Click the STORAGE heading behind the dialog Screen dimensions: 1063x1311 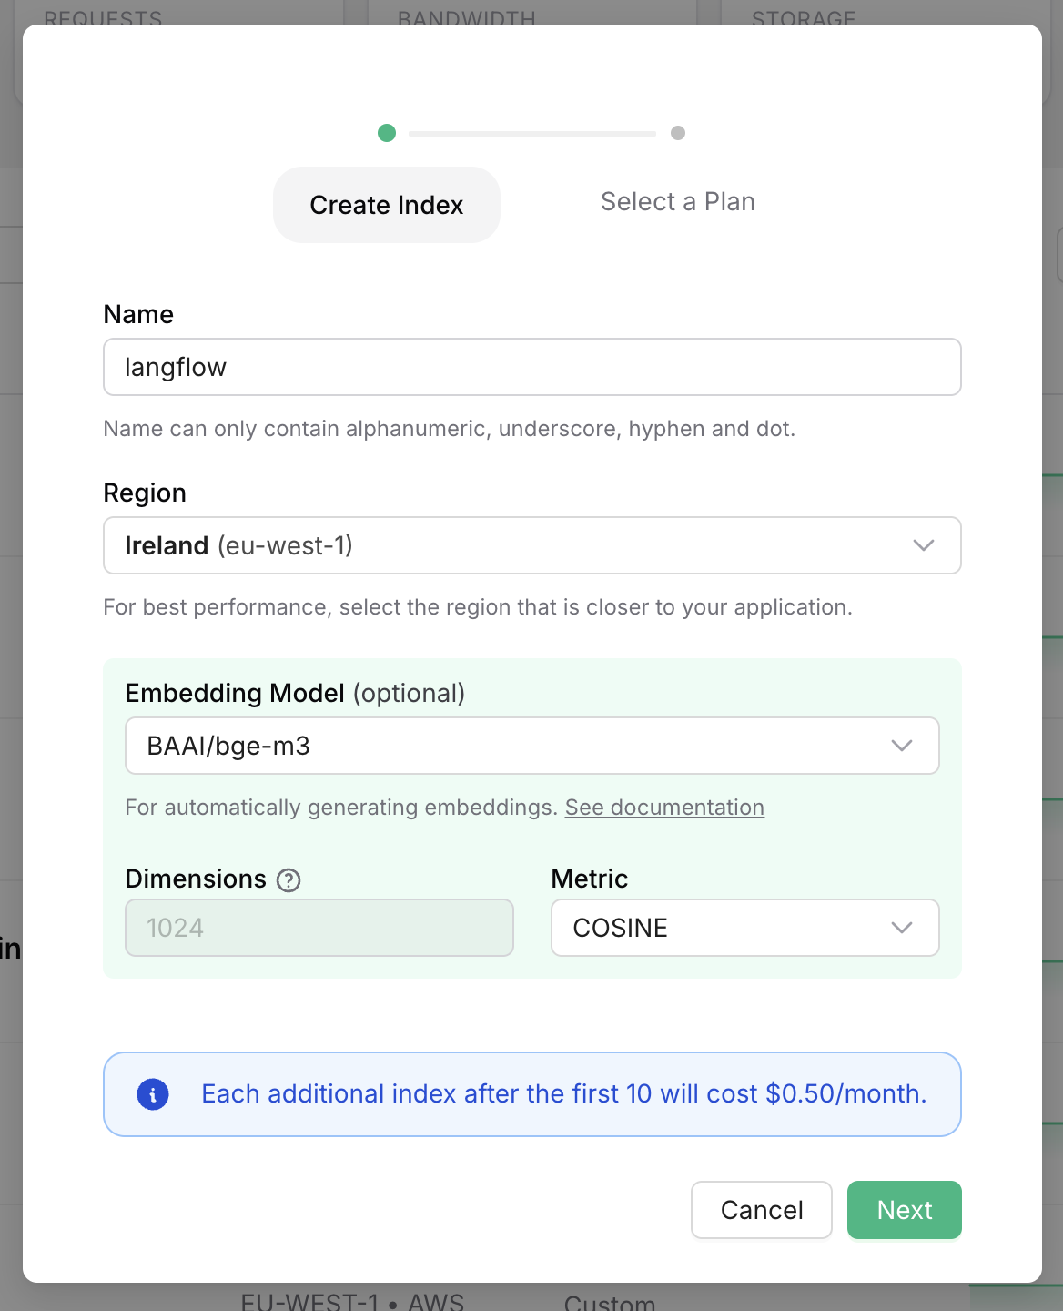[802, 18]
